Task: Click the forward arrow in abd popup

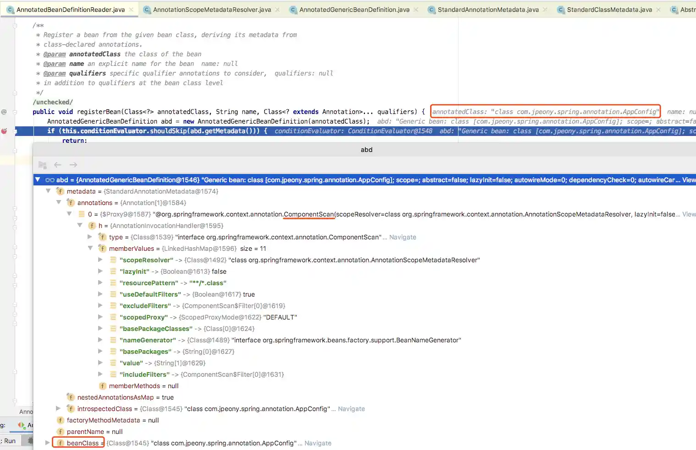Action: pos(73,165)
